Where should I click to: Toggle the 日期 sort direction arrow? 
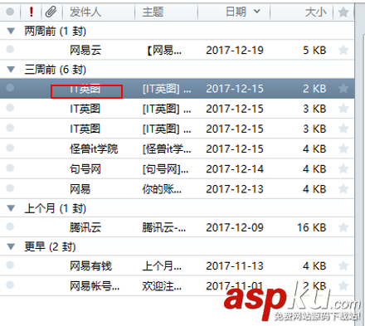coord(257,12)
